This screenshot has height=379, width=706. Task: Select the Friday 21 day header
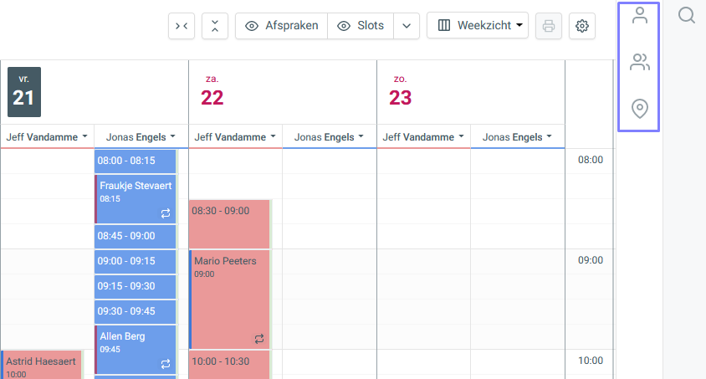point(23,92)
